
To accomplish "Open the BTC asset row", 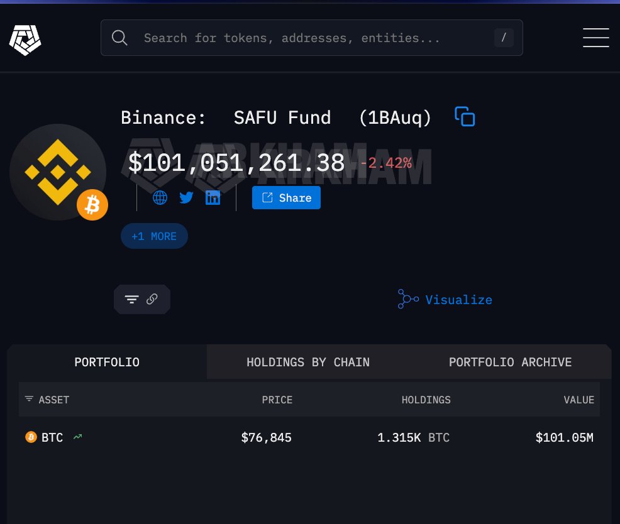I will [53, 437].
